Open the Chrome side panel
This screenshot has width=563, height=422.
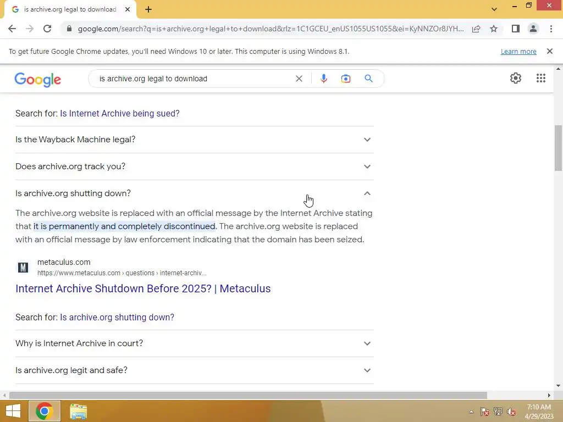point(516,29)
